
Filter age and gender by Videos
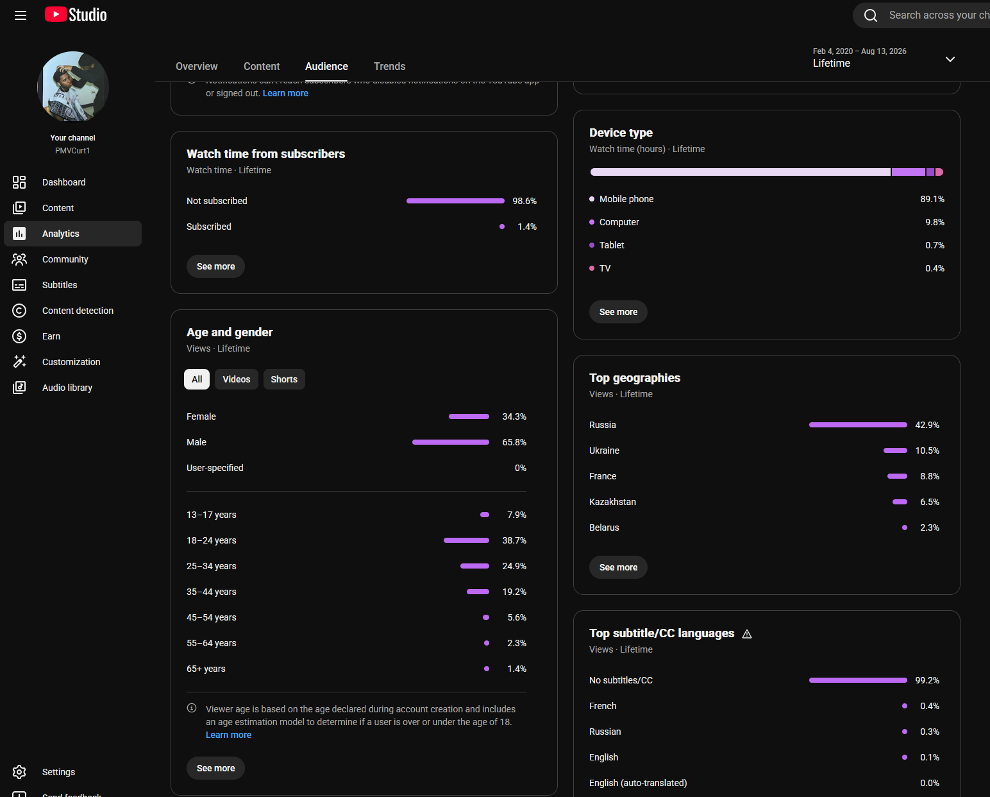coord(237,379)
